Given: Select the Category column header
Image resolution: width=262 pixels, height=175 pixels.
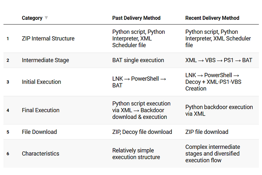Looking at the screenshot, I should 32,18.
